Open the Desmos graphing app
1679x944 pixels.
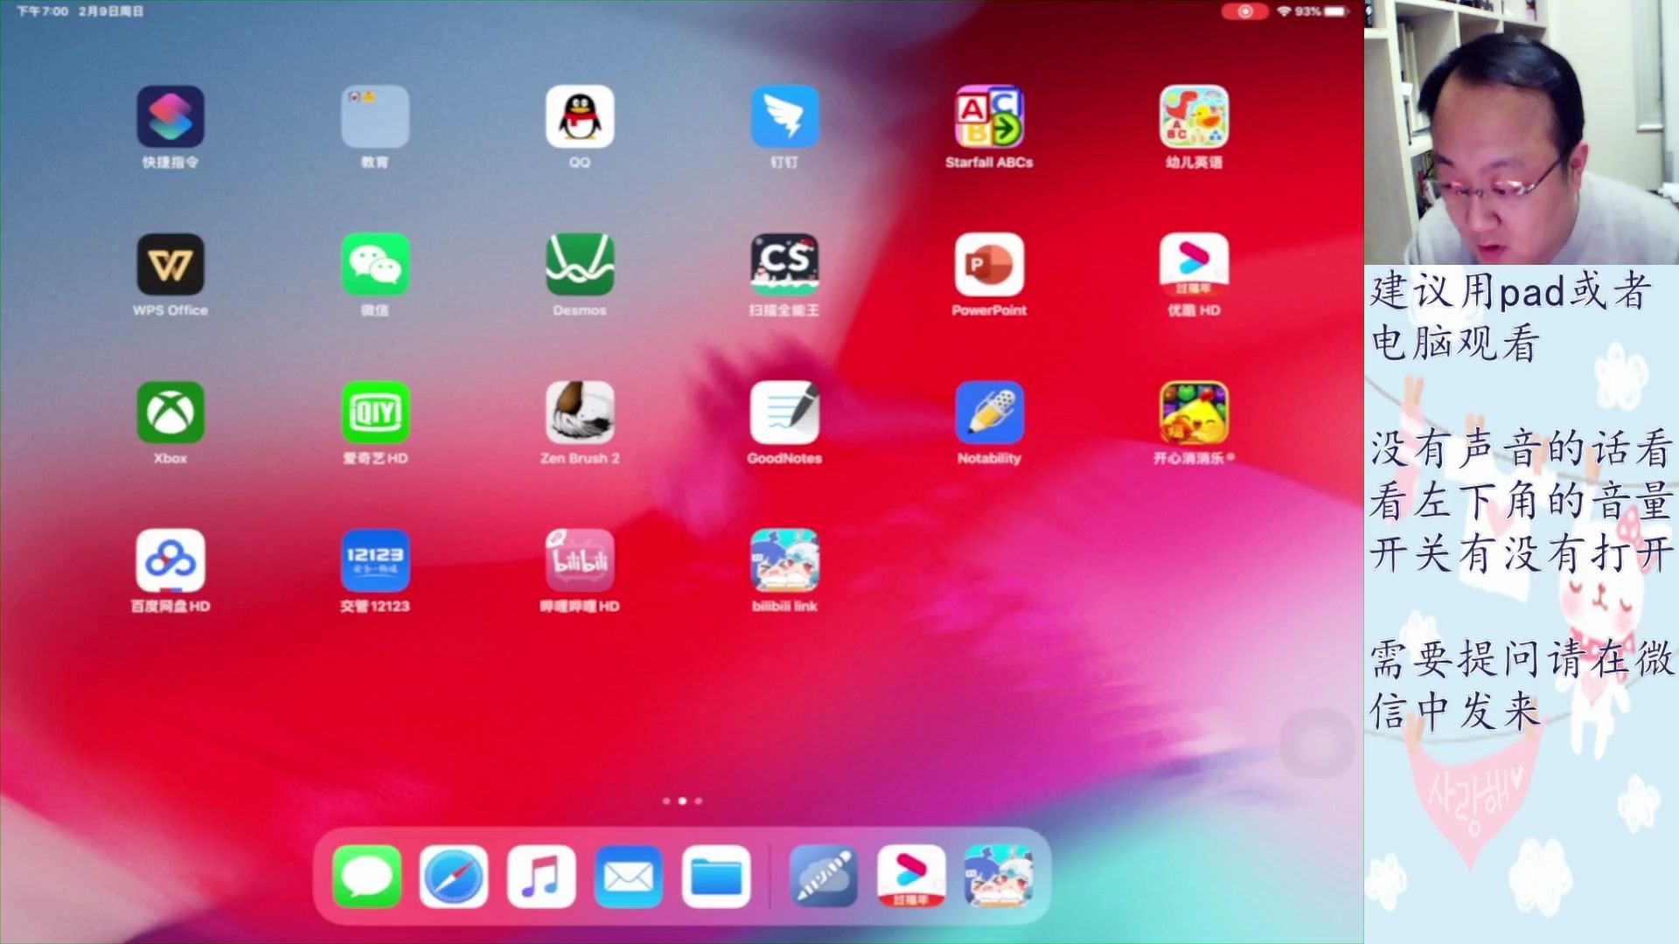tap(580, 265)
